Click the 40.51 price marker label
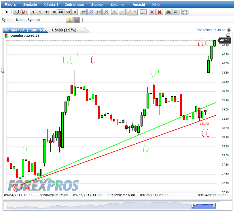 [224, 40]
